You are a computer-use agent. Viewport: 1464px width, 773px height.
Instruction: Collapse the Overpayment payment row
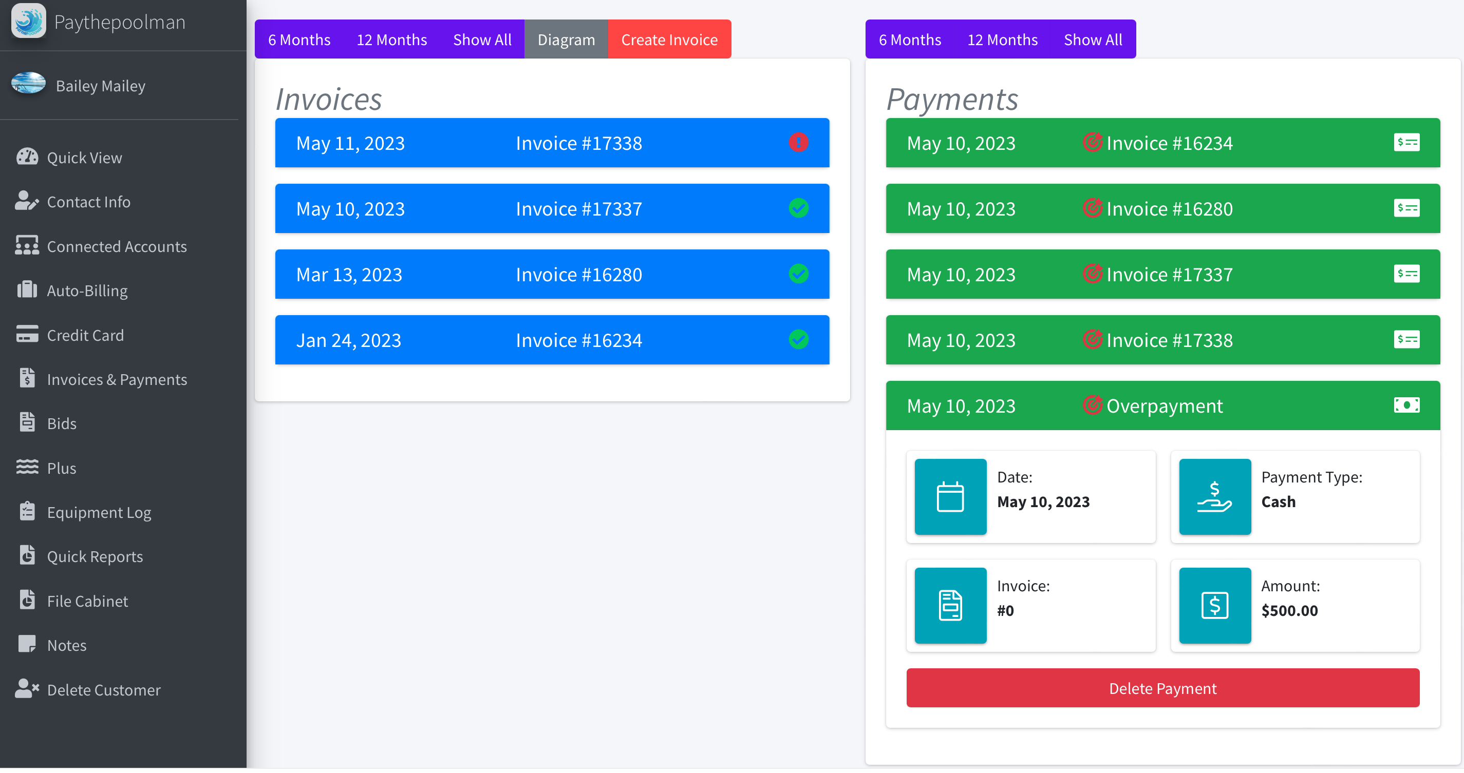click(1162, 405)
